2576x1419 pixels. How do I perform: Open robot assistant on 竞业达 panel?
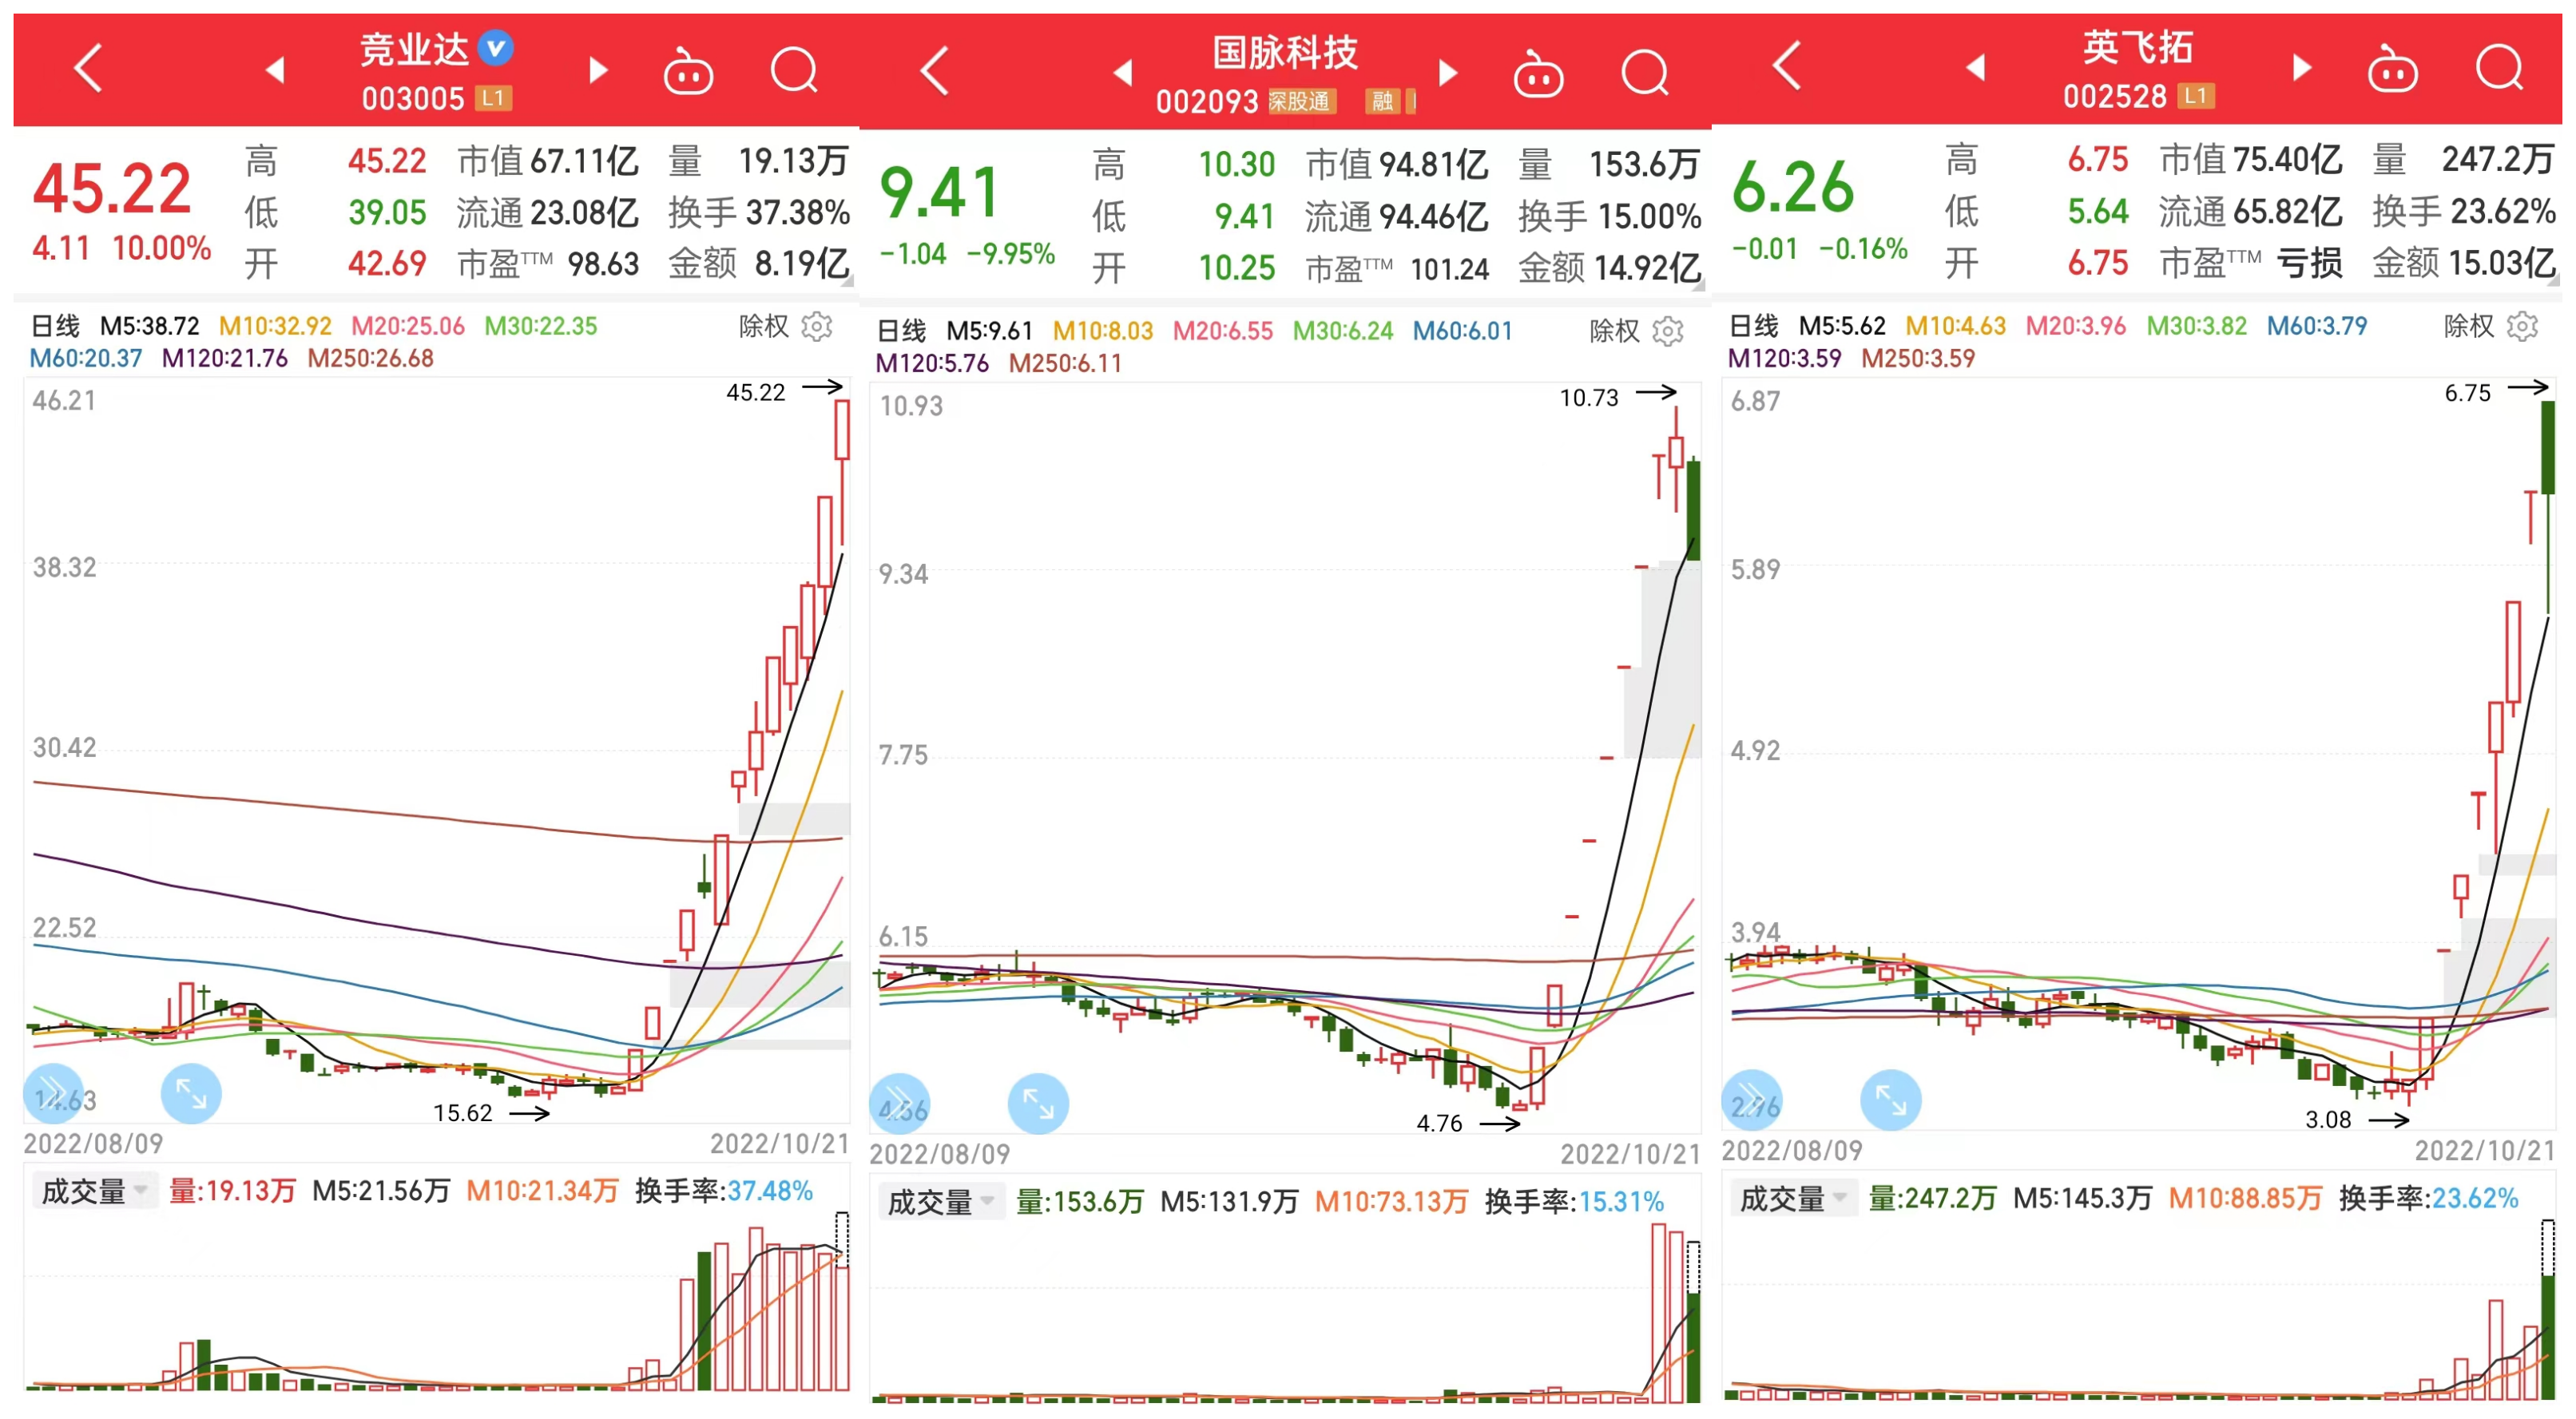(x=688, y=71)
